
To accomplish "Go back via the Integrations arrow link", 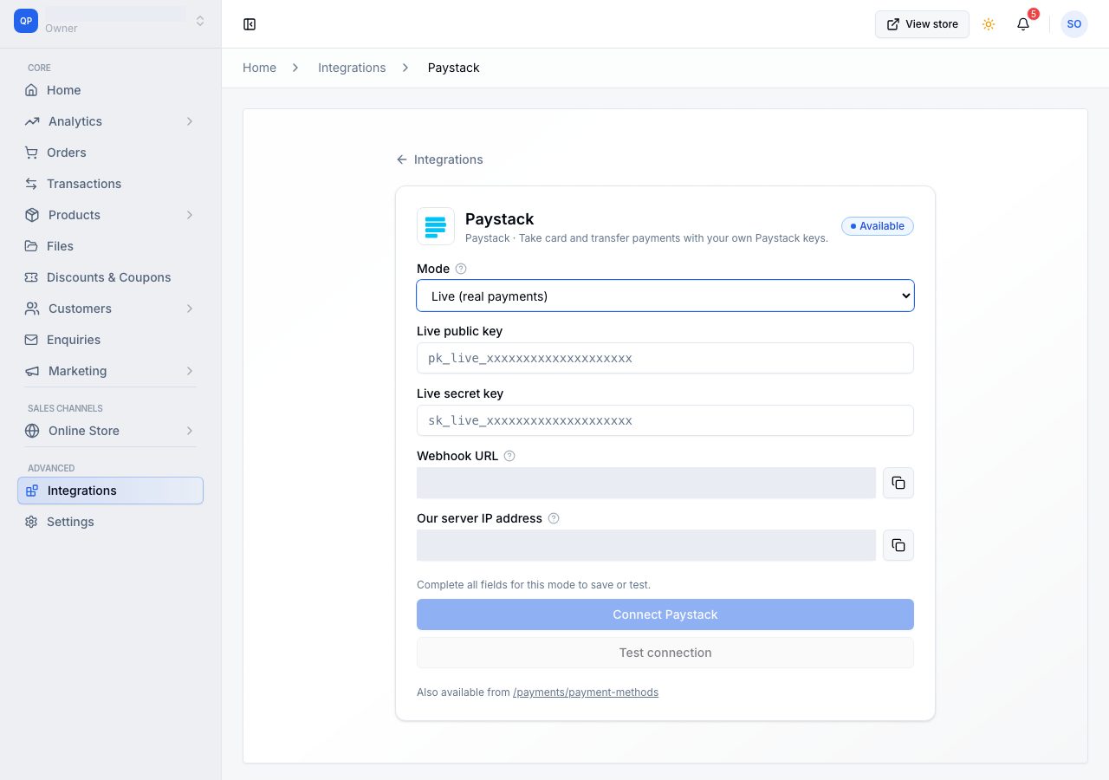I will (x=439, y=159).
